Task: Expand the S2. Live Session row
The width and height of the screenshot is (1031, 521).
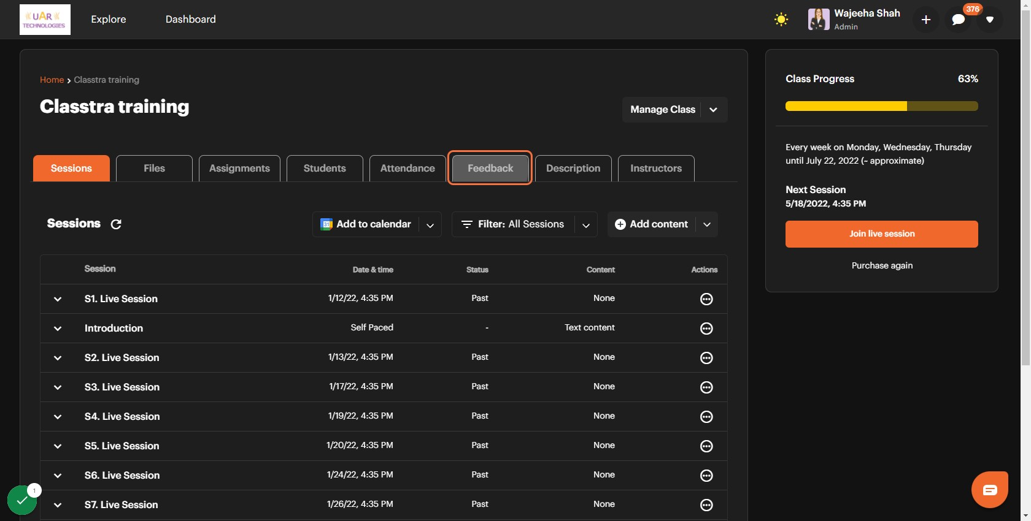Action: 58,358
